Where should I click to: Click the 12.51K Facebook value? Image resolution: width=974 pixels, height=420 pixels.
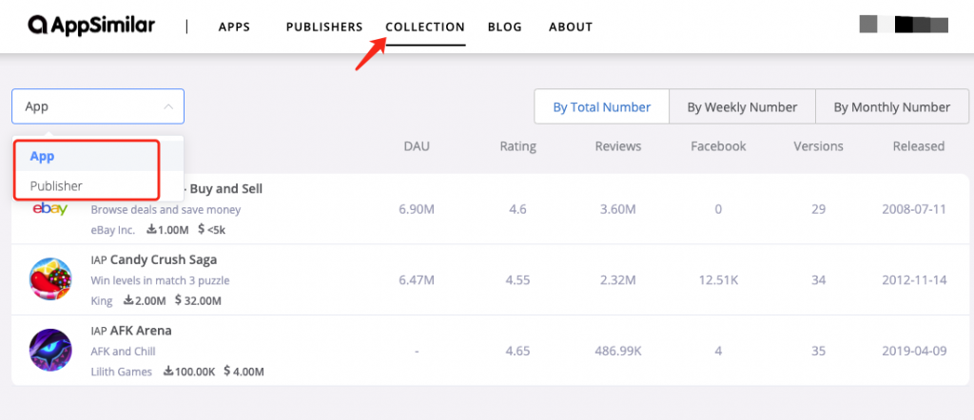tap(718, 279)
